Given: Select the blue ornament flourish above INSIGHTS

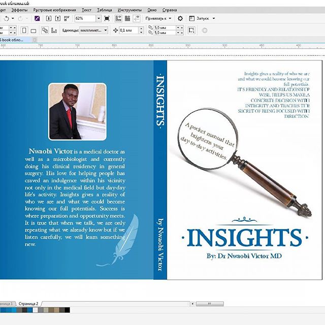Looking at the screenshot, I should coord(244,219).
